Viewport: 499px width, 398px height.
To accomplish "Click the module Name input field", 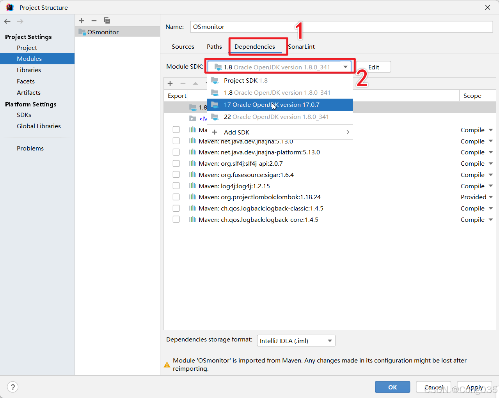I will 341,27.
